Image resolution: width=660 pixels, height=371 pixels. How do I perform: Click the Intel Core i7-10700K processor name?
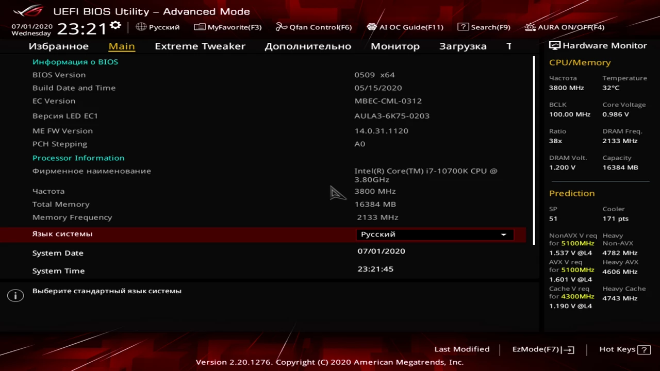426,175
